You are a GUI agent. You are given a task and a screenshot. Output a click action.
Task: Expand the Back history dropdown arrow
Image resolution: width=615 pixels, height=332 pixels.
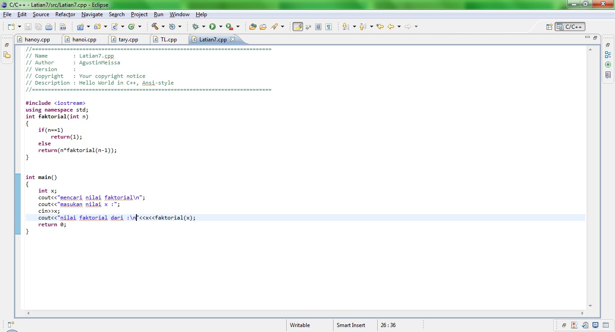click(399, 27)
